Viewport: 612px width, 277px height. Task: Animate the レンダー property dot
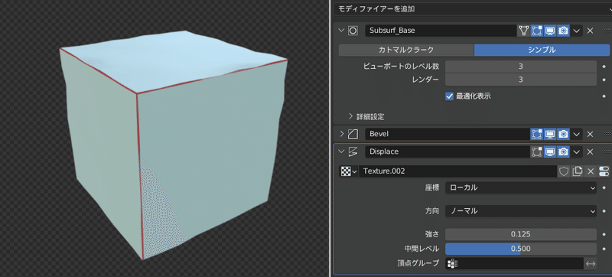(604, 80)
